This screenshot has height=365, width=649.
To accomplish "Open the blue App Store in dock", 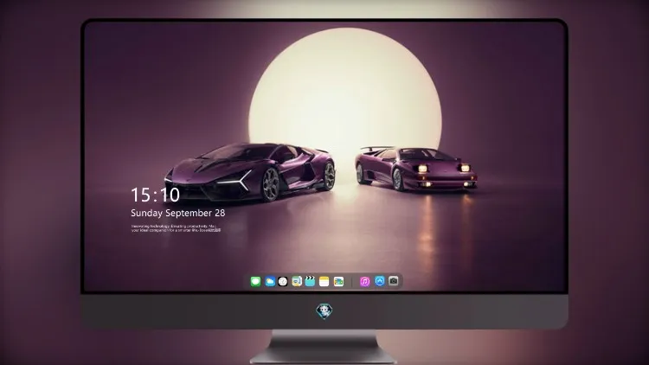I will click(380, 281).
